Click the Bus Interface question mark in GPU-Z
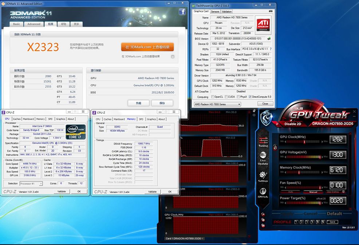The width and height of the screenshot is (359, 245). coord(271,49)
